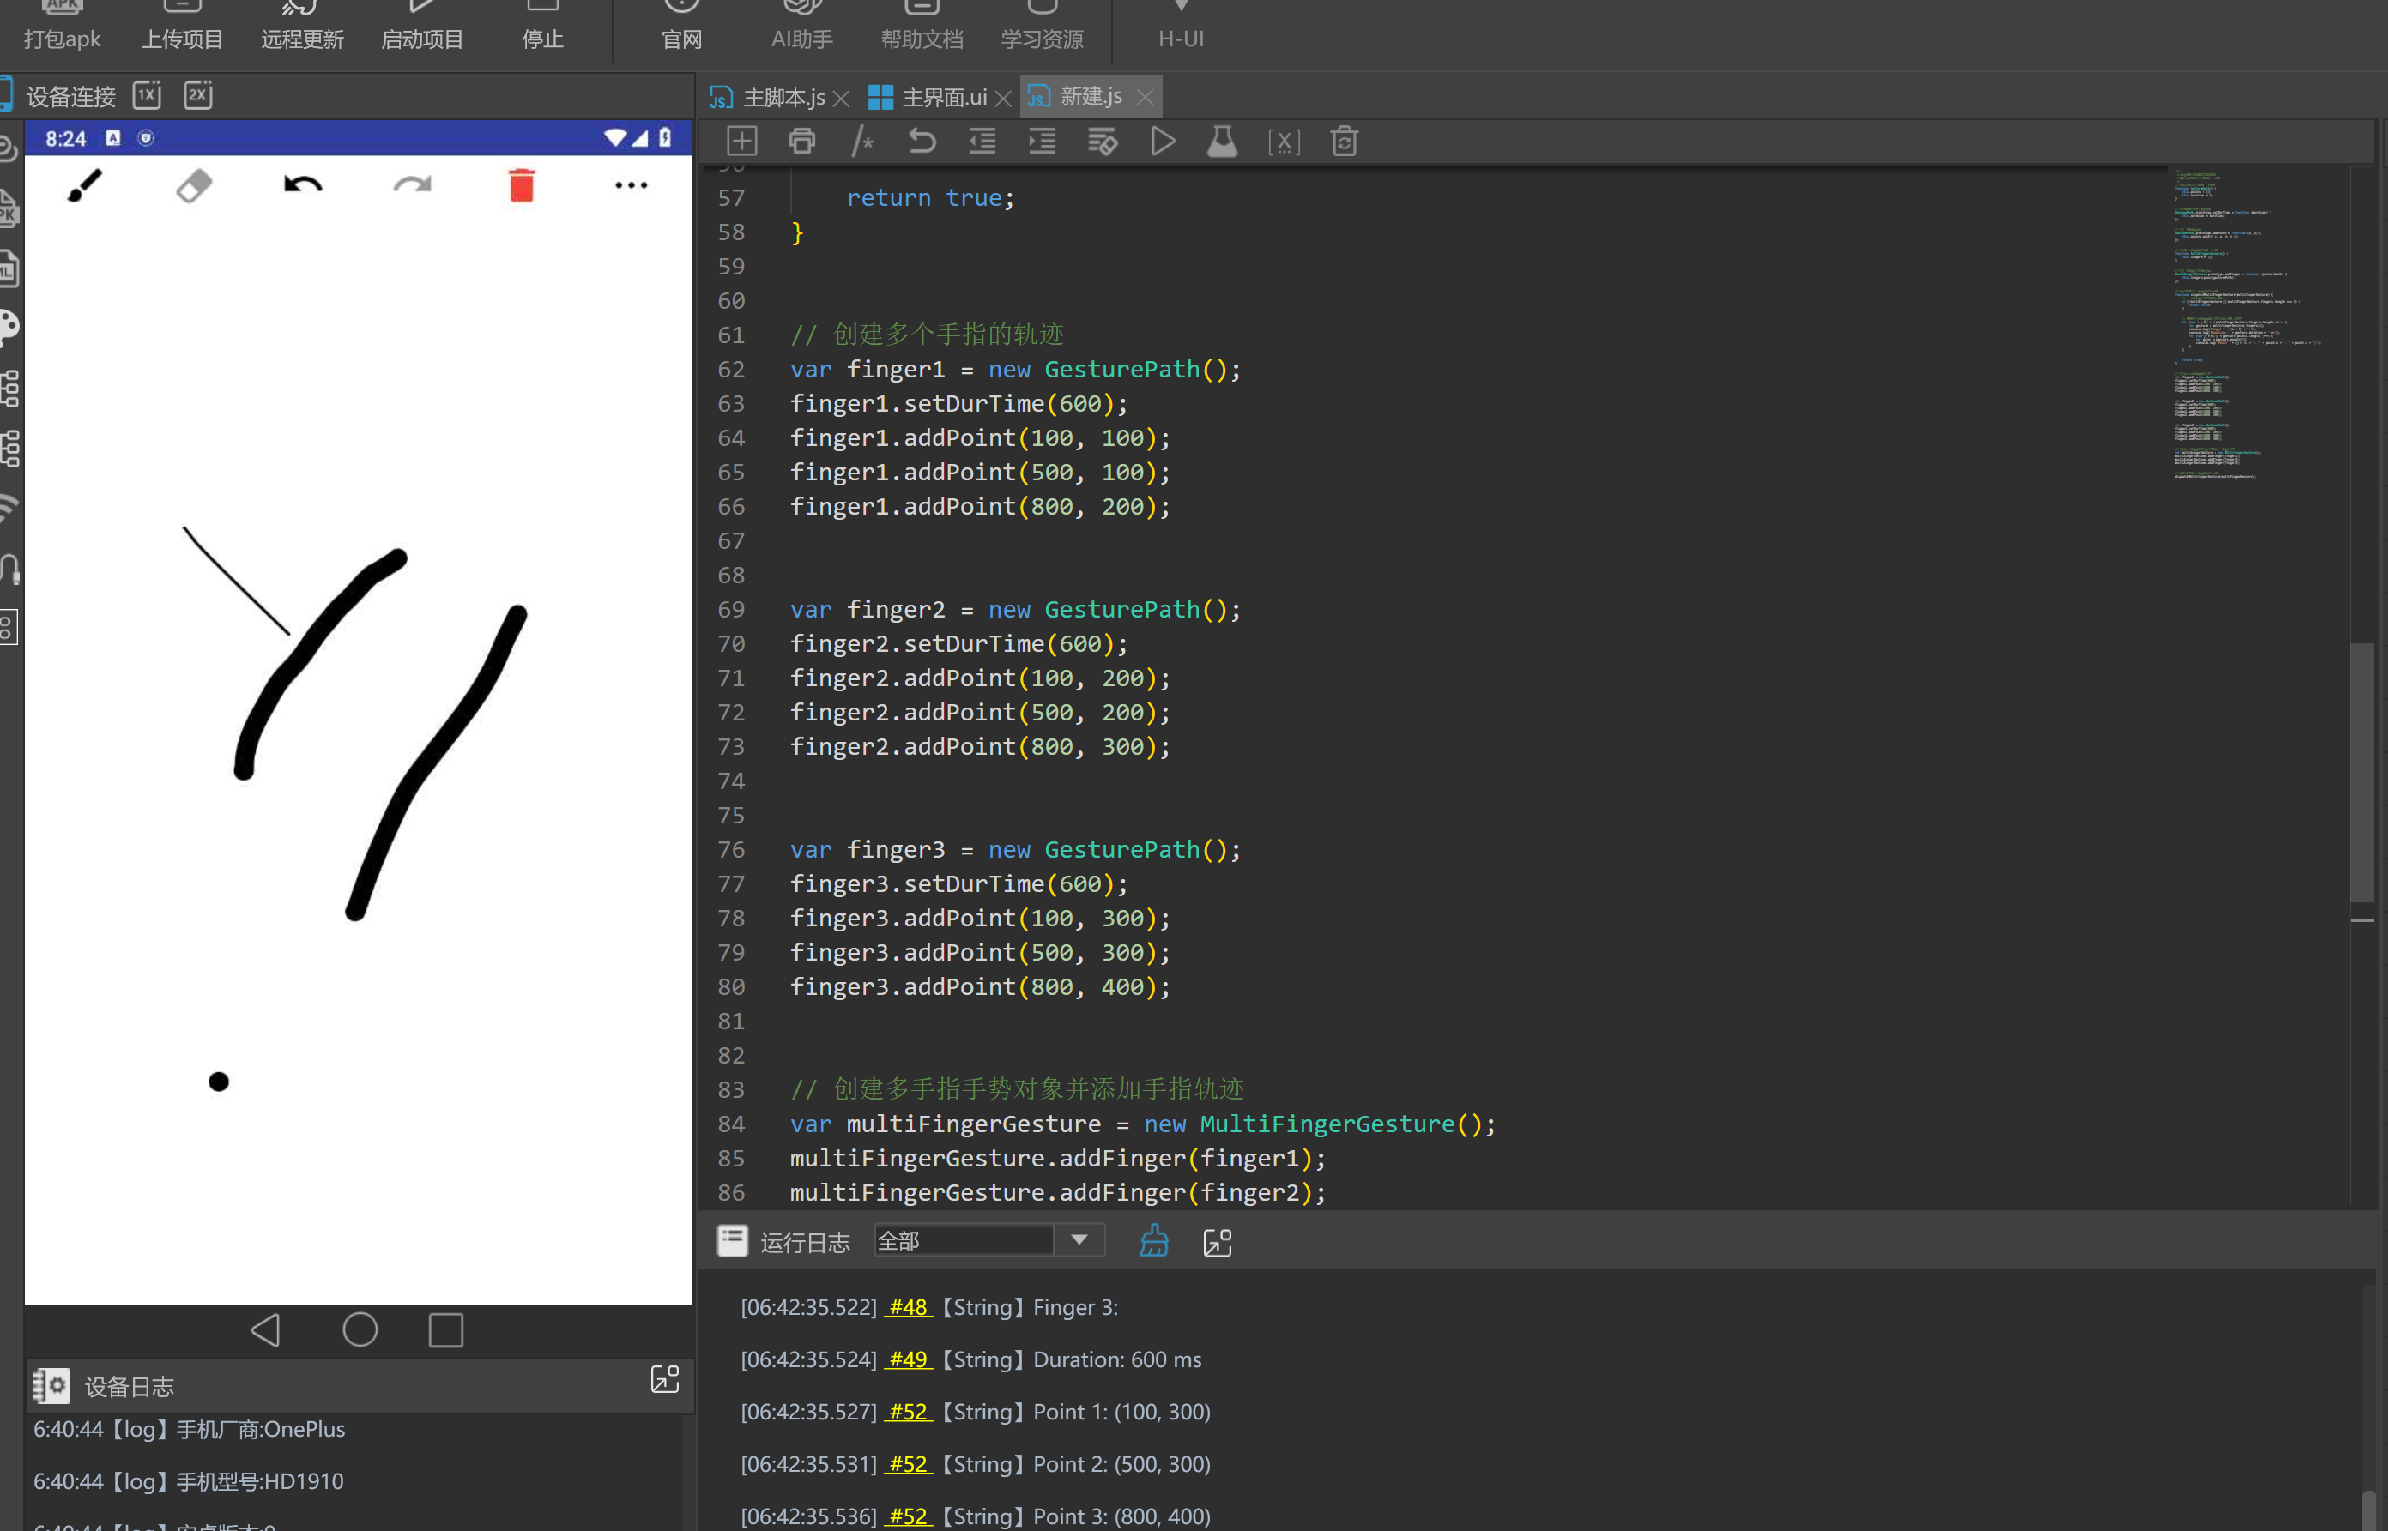This screenshot has width=2388, height=1531.
Task: Decrease indent with the outdent icon
Action: pos(982,142)
